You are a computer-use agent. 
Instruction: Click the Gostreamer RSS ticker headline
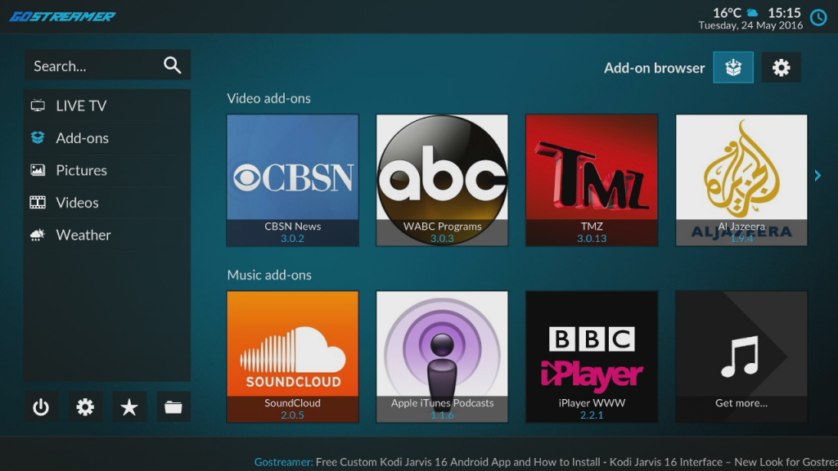tap(546, 462)
